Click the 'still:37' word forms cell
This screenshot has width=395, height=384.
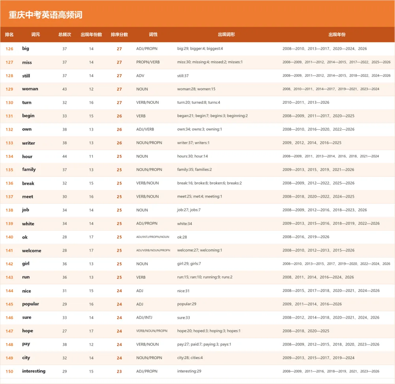[183, 76]
